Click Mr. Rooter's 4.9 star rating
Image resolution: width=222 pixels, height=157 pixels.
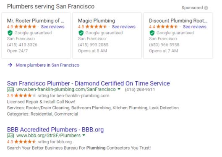[21, 26]
